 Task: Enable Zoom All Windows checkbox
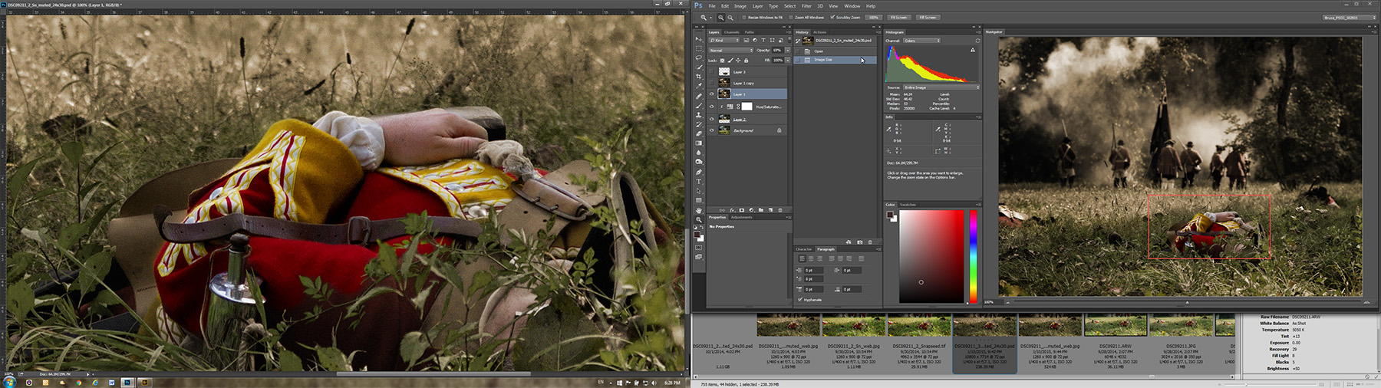click(x=790, y=18)
